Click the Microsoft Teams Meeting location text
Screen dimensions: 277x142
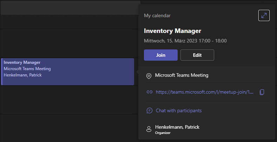[x=182, y=75]
